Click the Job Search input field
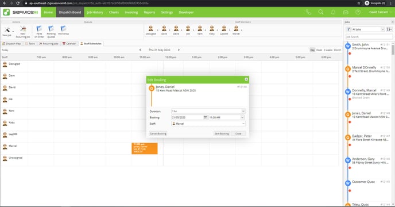395x207 pixels. pyautogui.click(x=369, y=37)
